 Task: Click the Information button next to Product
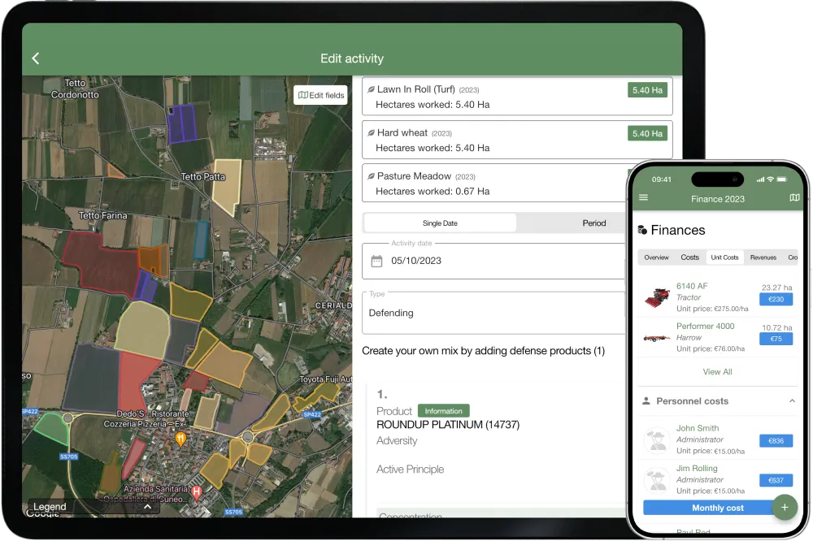[x=443, y=411]
